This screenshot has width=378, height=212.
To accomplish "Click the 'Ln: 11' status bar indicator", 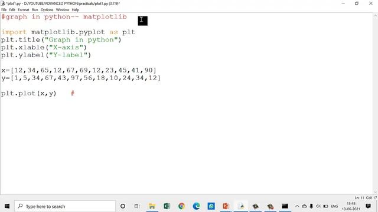I will pyautogui.click(x=359, y=198).
